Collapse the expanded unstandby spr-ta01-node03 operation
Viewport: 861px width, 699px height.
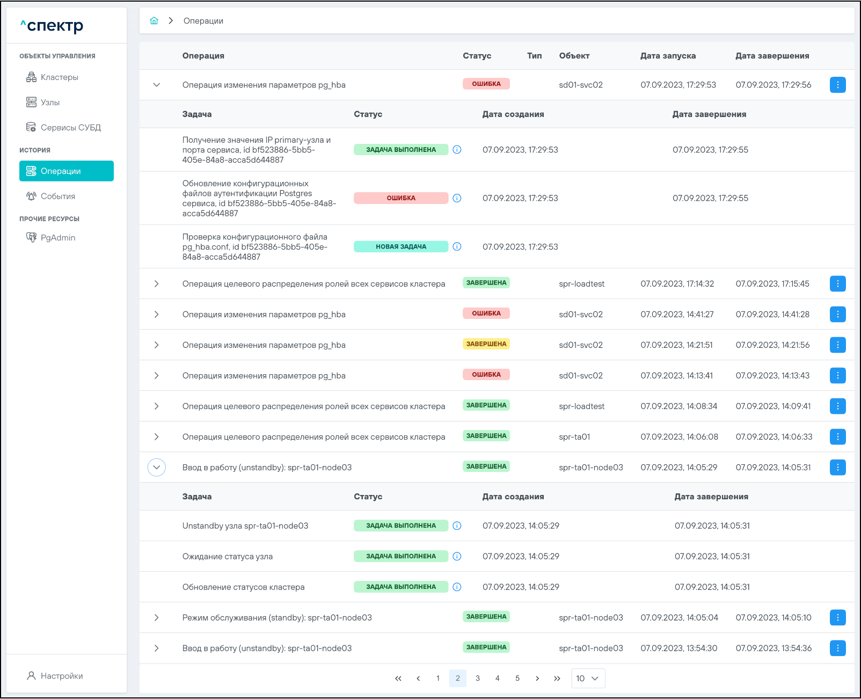[x=157, y=468]
